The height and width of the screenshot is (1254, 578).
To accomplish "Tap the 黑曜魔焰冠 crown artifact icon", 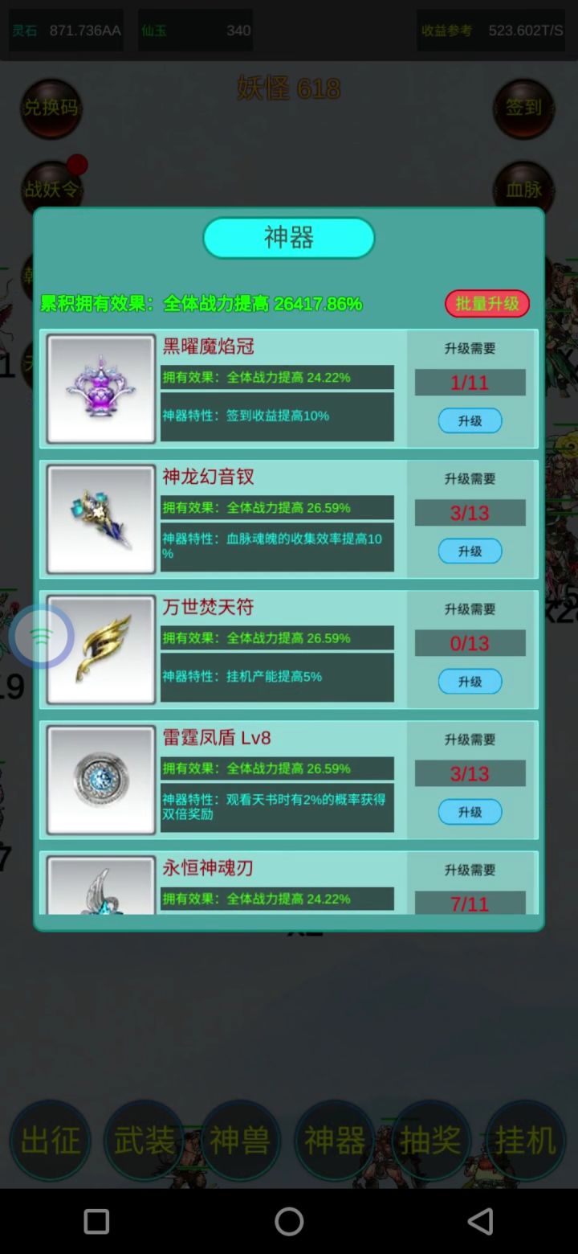I will coord(101,389).
